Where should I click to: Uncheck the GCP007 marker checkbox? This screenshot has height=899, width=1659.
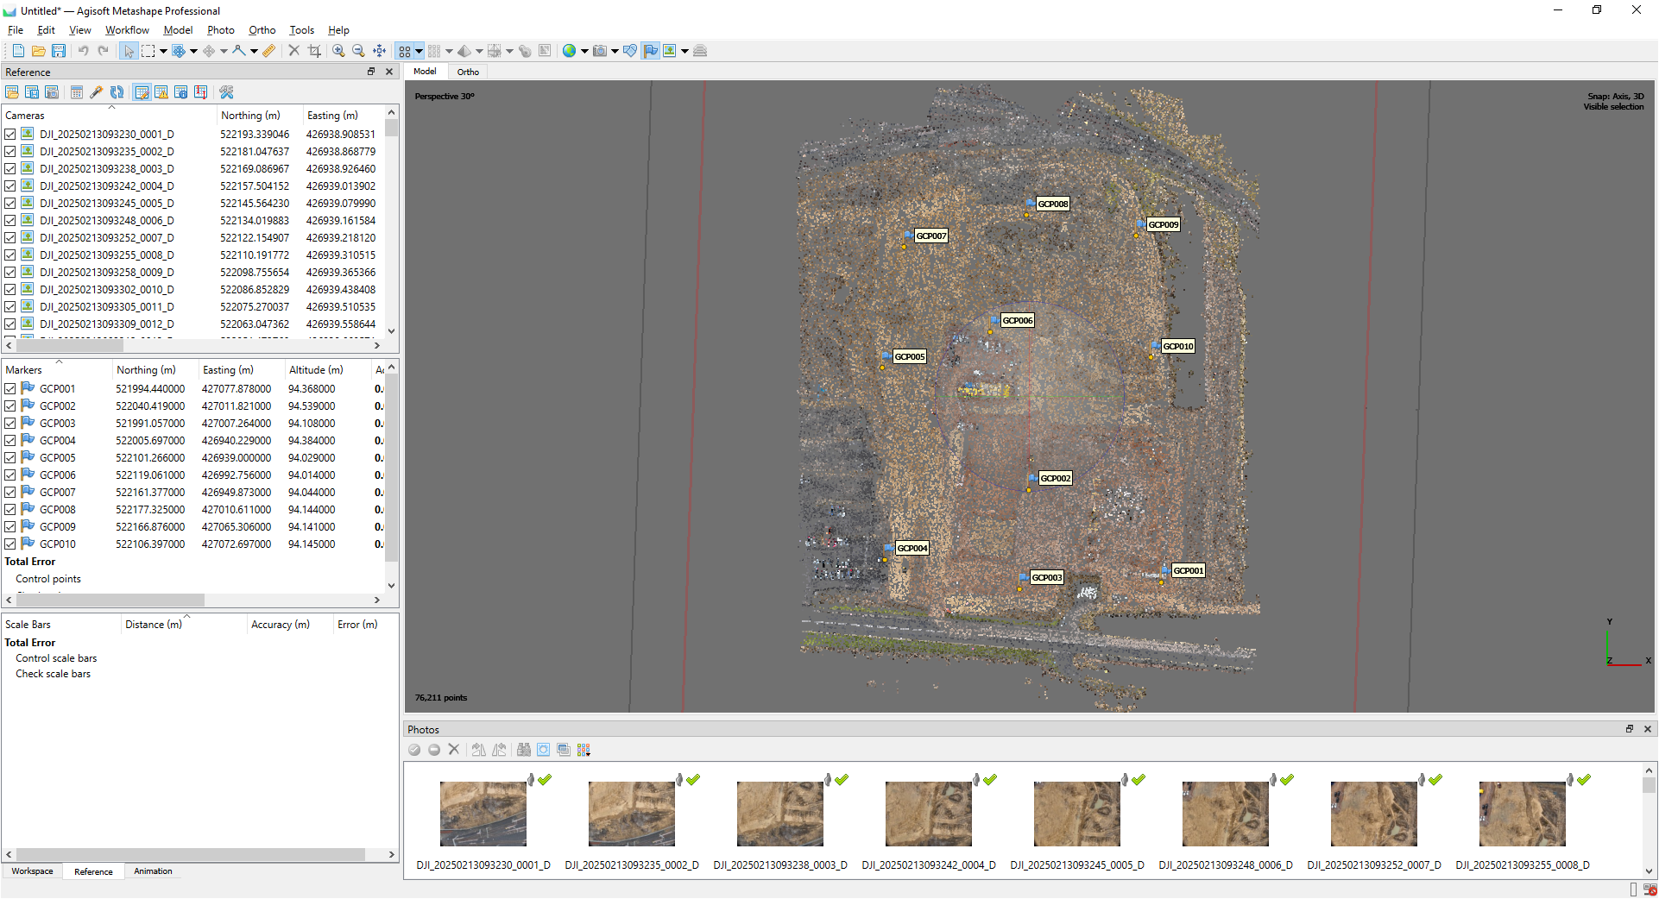click(x=10, y=493)
